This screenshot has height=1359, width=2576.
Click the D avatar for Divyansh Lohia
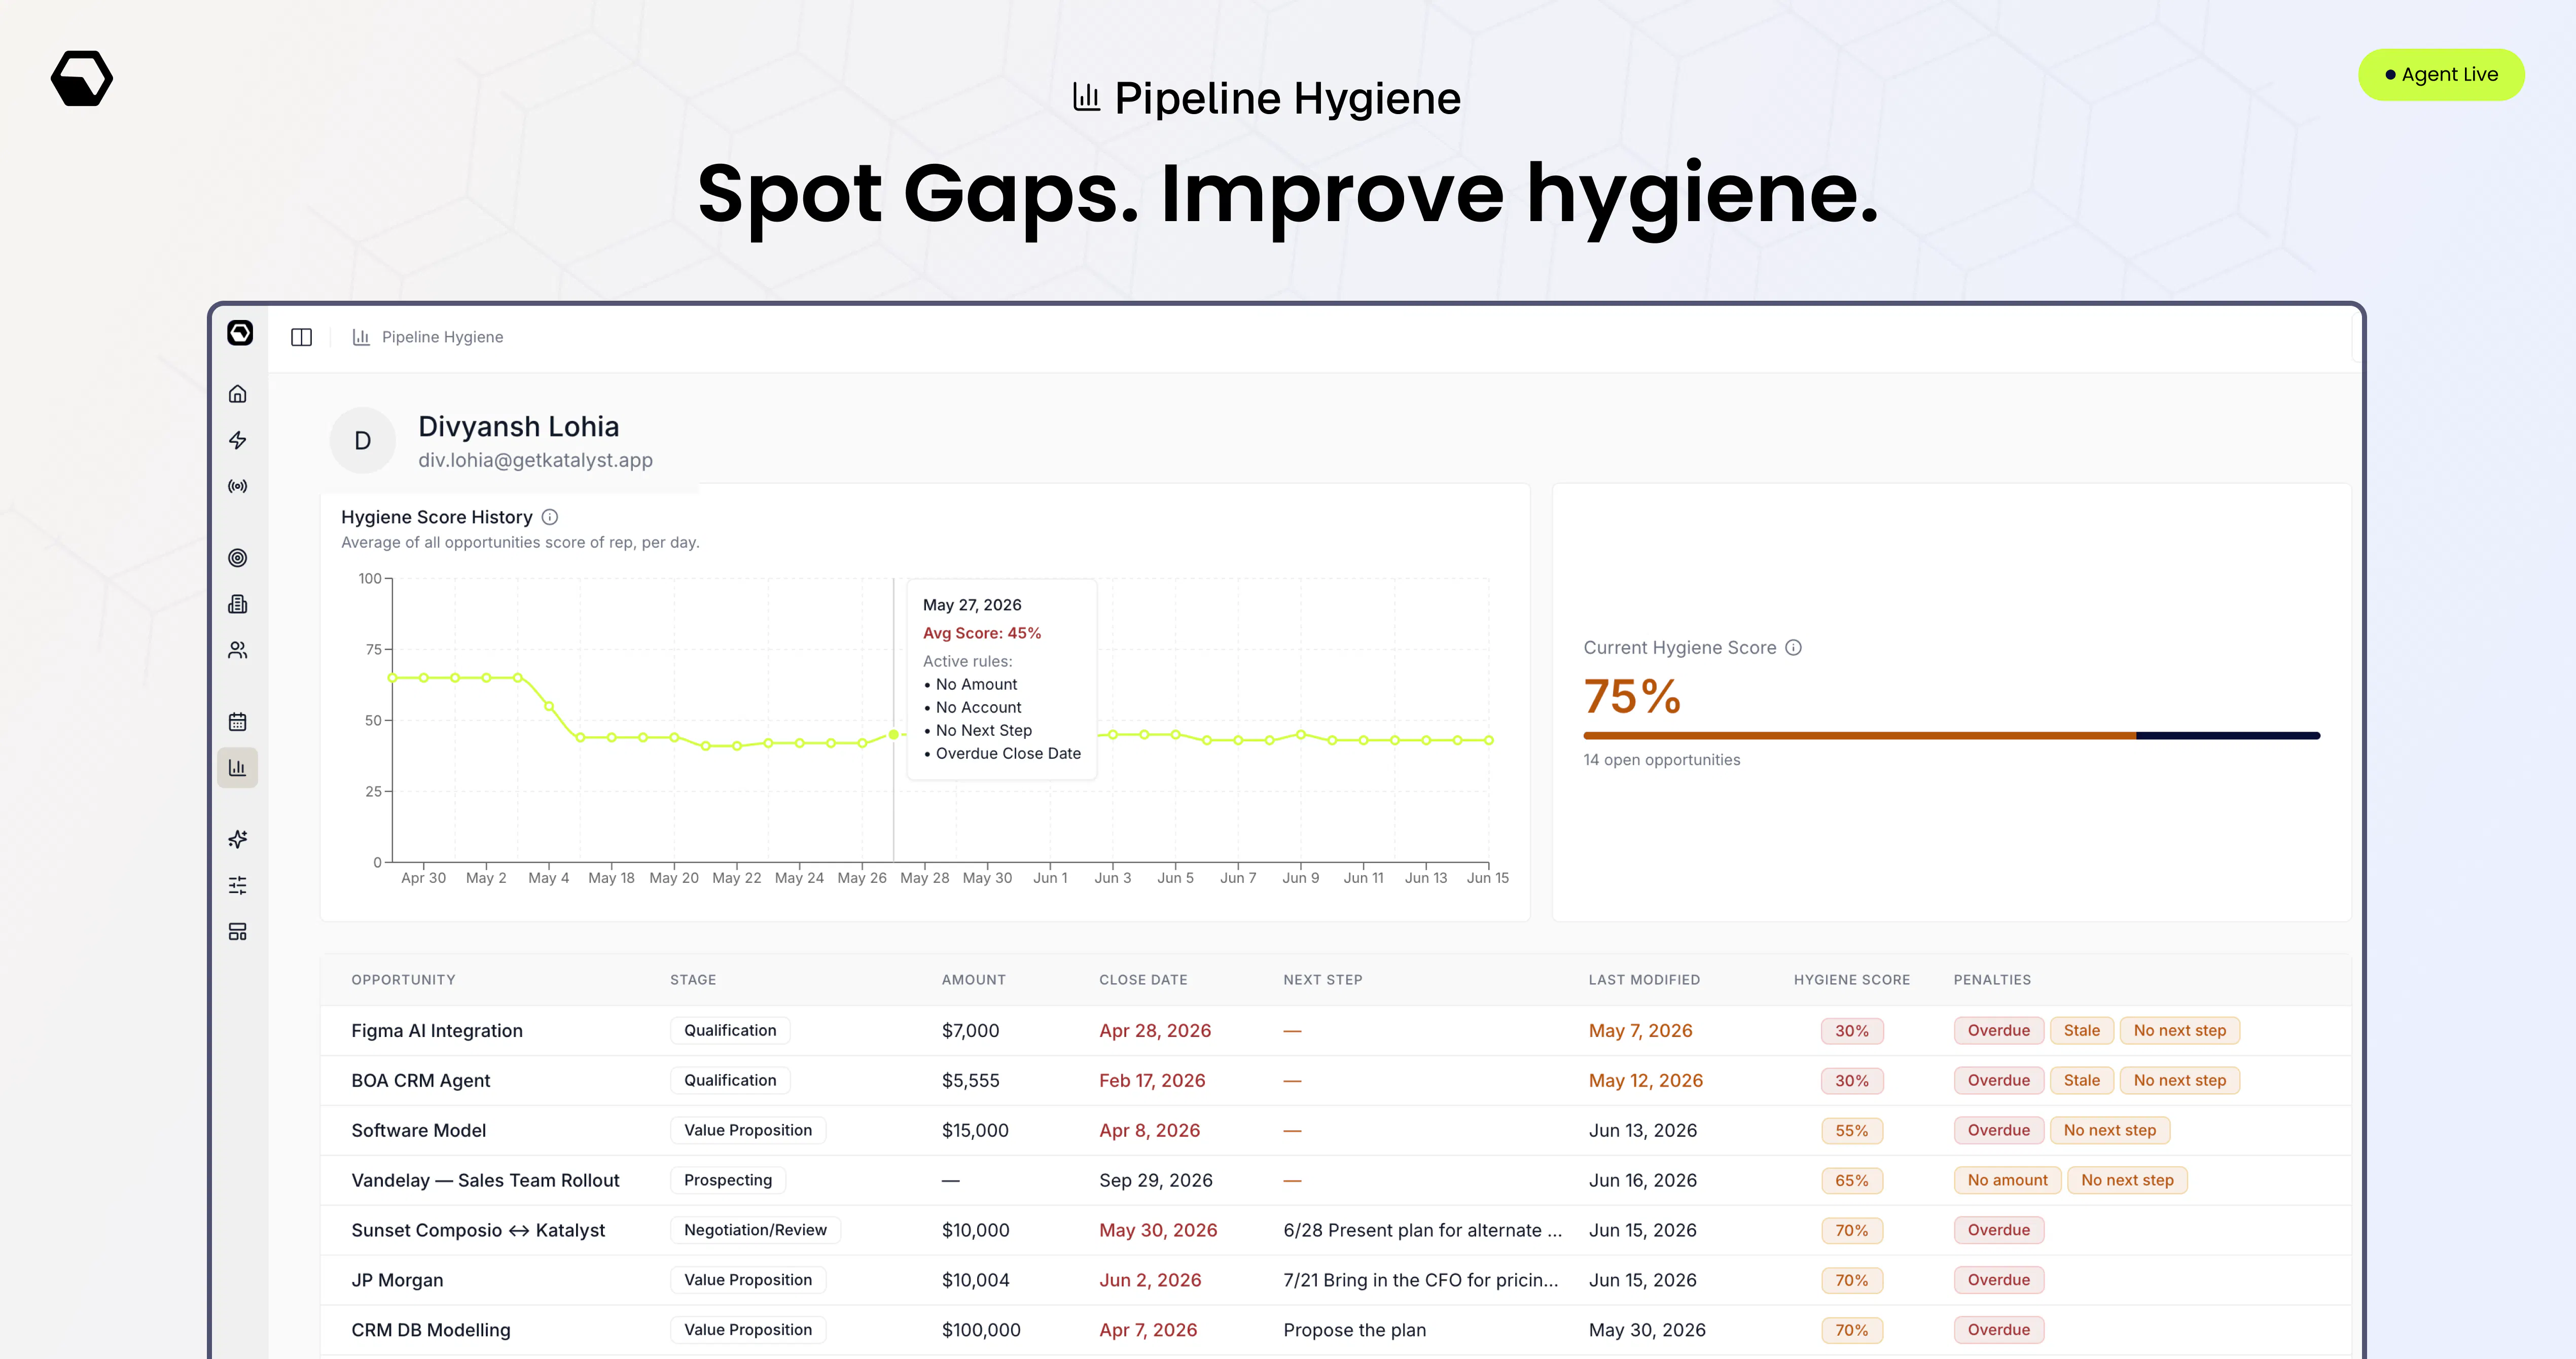coord(363,440)
